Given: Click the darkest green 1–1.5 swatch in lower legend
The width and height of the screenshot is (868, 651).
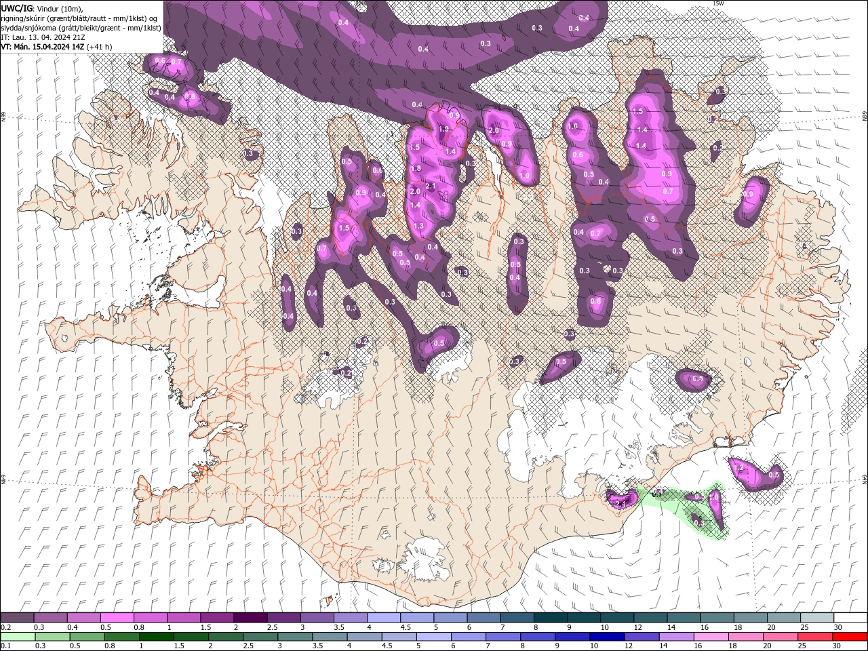Looking at the screenshot, I should pos(157,636).
